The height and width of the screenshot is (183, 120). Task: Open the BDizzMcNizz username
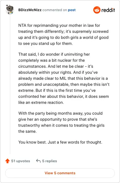(x=30, y=10)
